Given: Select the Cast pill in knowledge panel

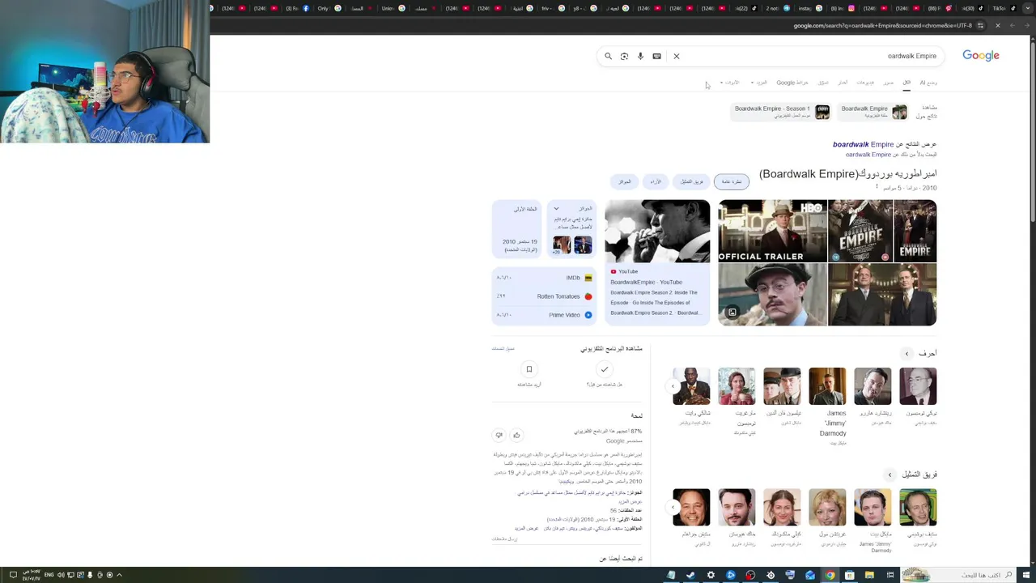Looking at the screenshot, I should pos(692,181).
